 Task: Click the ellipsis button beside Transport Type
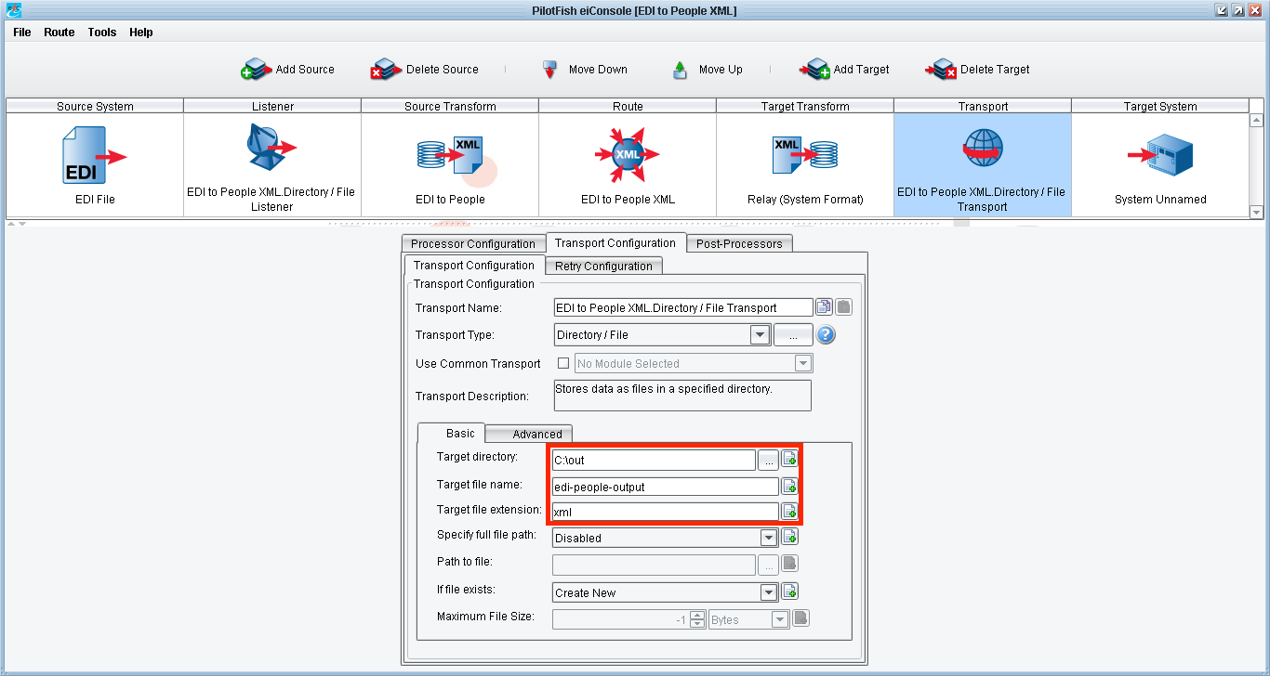pos(793,335)
